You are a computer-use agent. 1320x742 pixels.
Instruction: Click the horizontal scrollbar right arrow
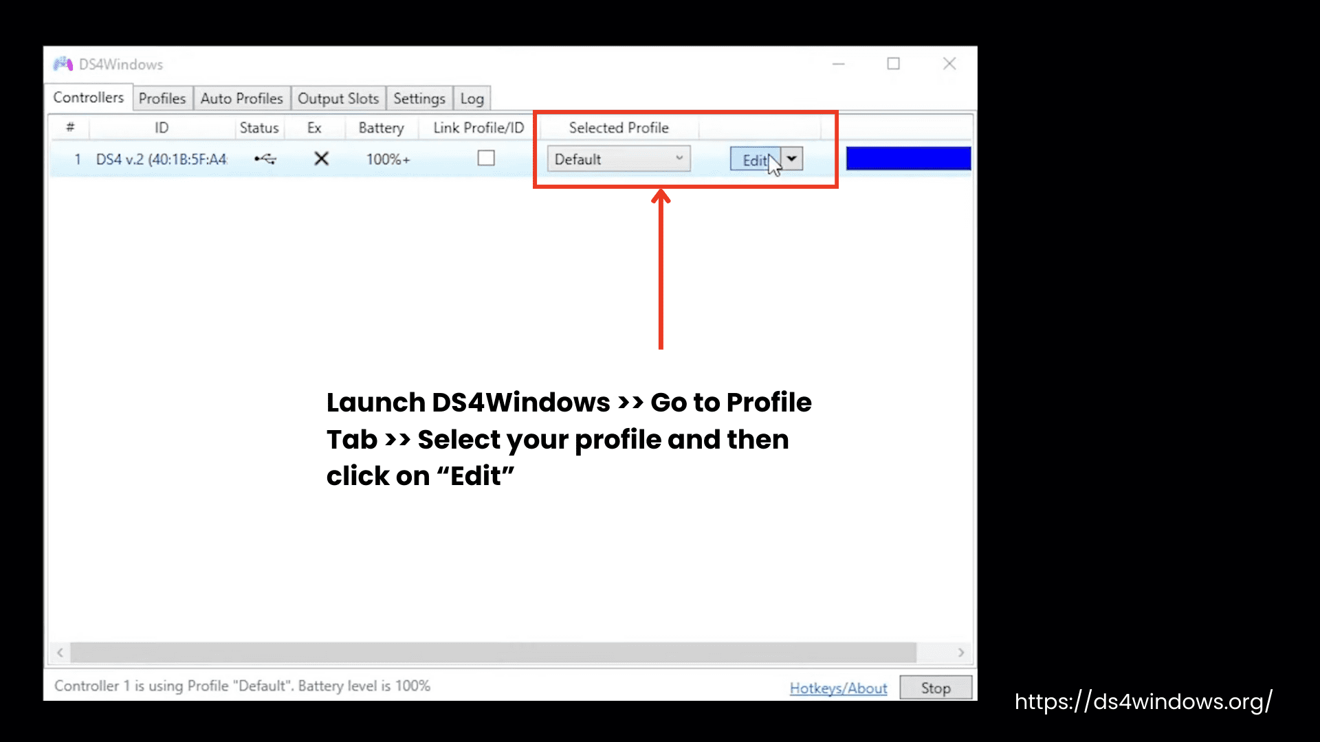pos(961,652)
